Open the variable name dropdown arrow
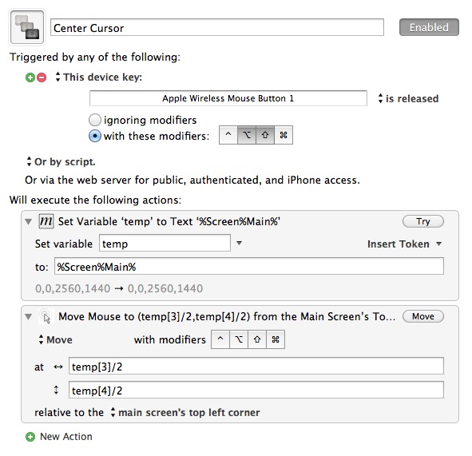 [239, 243]
